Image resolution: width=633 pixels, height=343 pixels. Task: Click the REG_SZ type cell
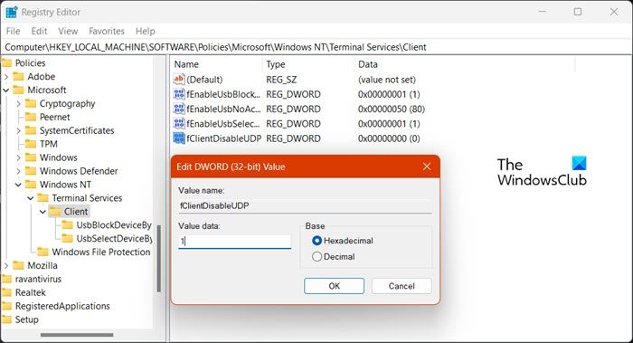pos(281,80)
